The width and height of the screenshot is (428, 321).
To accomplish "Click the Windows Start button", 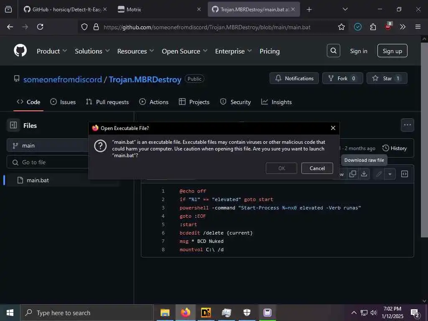I will [10, 313].
